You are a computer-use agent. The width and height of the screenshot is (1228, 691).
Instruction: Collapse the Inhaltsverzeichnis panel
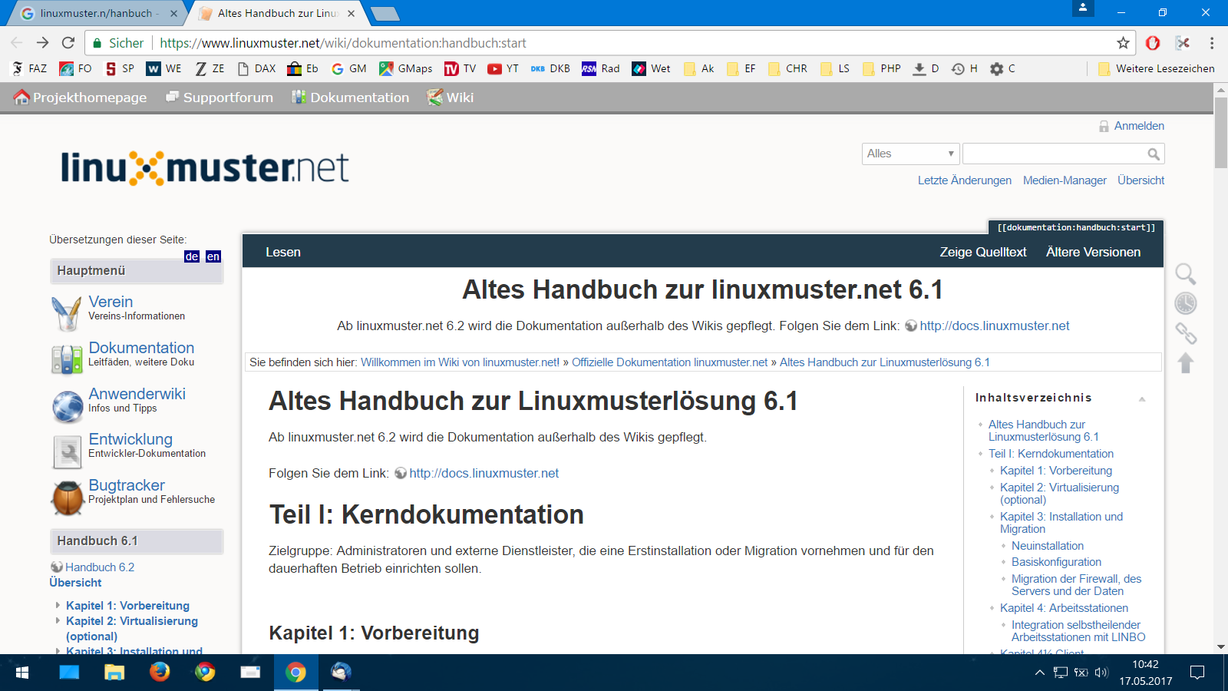coord(1142,398)
